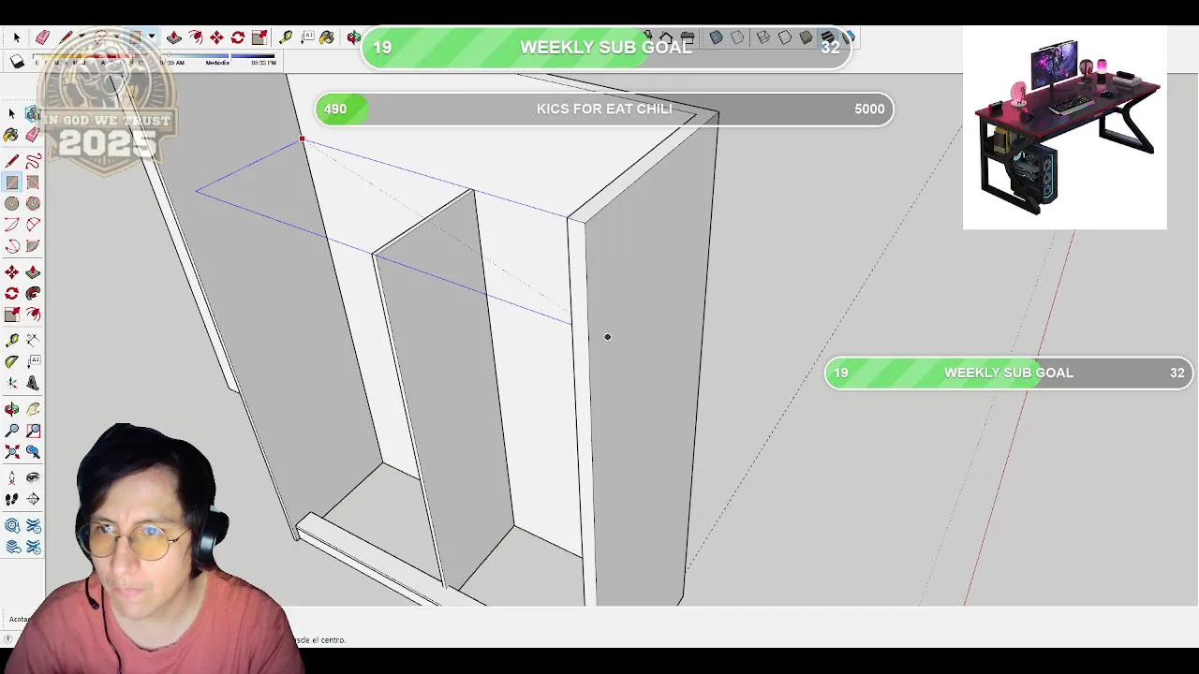The width and height of the screenshot is (1199, 674).
Task: Select the 2-Point Arc tool in left palette
Action: point(33,224)
